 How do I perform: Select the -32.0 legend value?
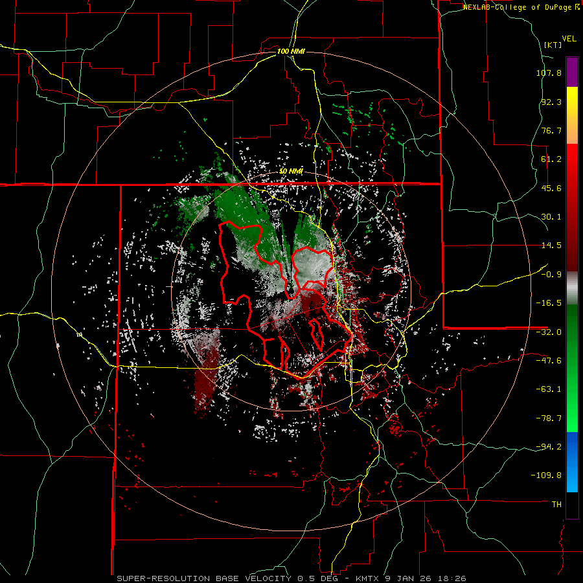[x=549, y=332]
